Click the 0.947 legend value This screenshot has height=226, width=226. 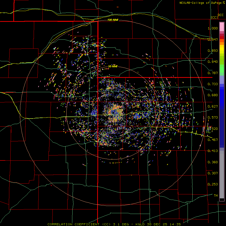(213, 39)
